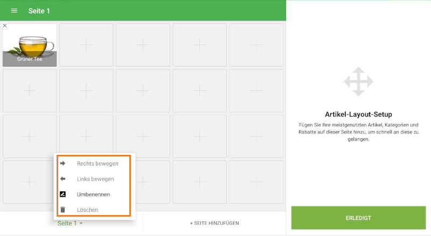Screen dimensions: 431x236
Task: Choose Löschen from the popup menu
Action: [x=87, y=210]
